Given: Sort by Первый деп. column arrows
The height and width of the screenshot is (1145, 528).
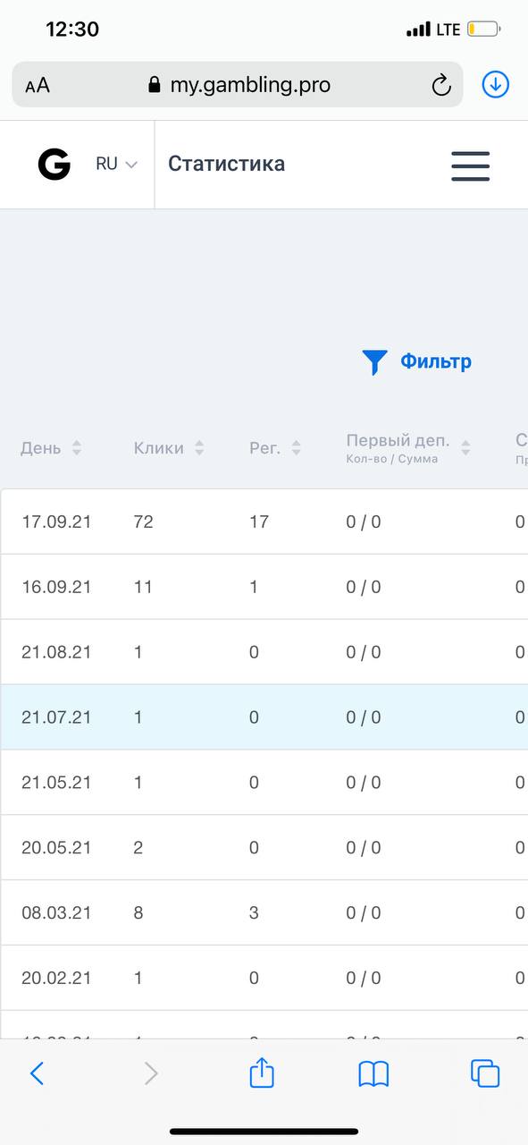Looking at the screenshot, I should (465, 448).
